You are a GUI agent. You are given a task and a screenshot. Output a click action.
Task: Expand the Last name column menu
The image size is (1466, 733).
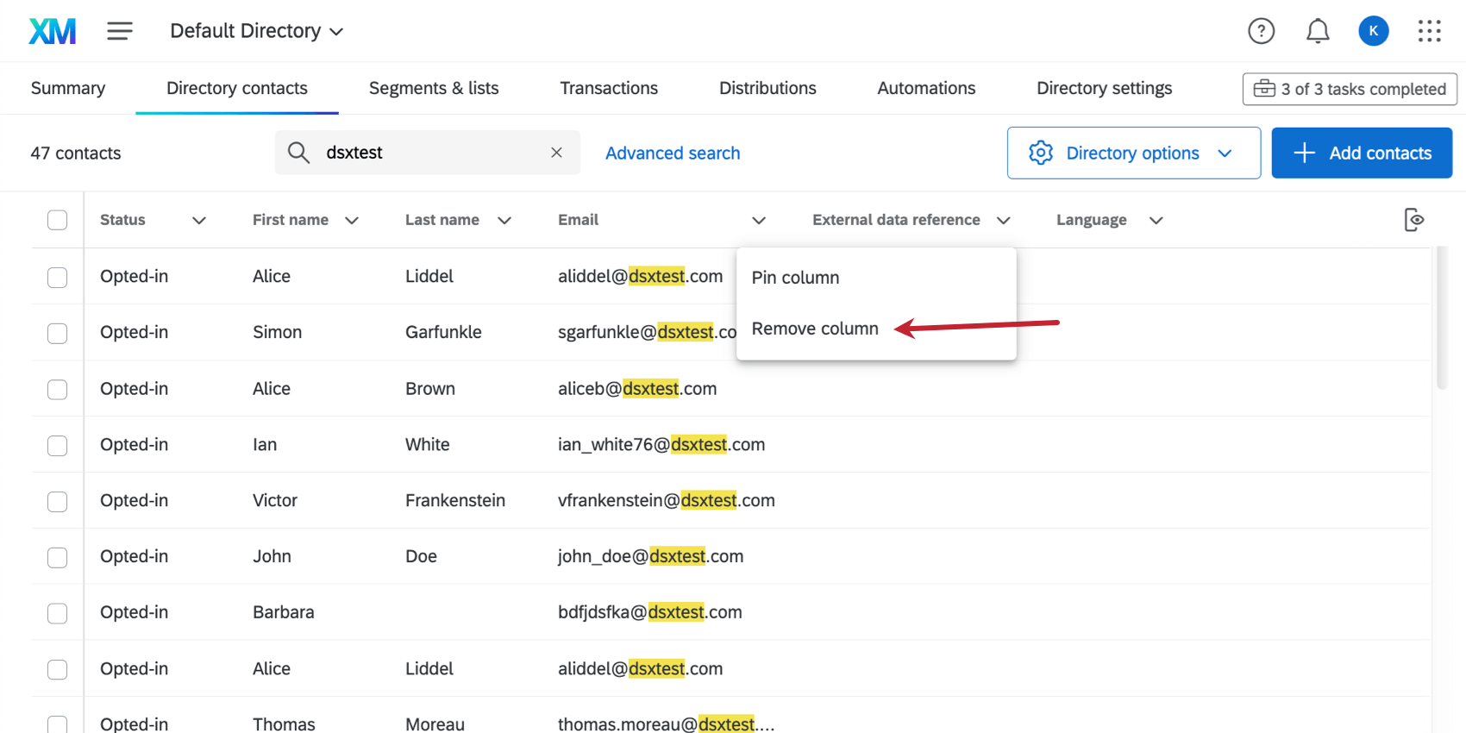[x=504, y=220]
